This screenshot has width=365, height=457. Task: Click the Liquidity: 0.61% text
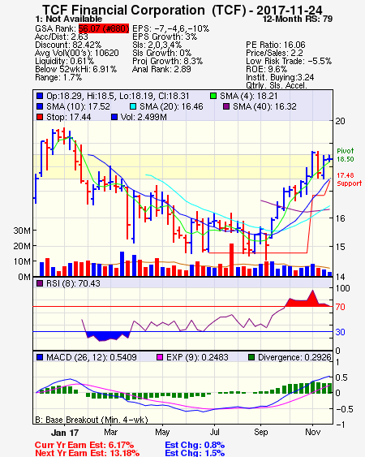[64, 61]
